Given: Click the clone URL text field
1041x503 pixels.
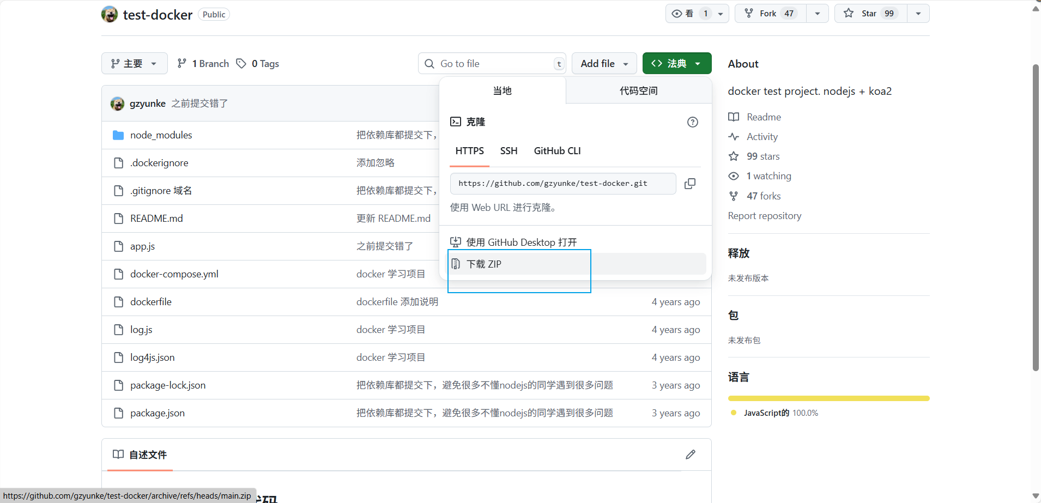Looking at the screenshot, I should click(x=563, y=184).
